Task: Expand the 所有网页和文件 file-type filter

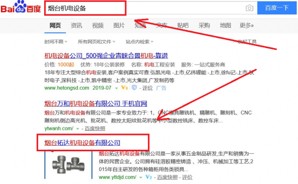Action: click(x=96, y=42)
